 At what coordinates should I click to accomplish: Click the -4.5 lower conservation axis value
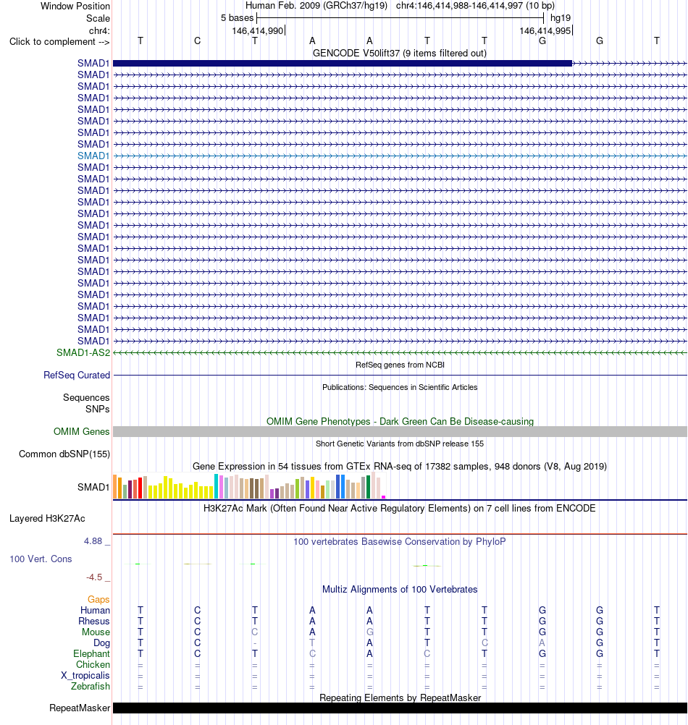point(94,577)
